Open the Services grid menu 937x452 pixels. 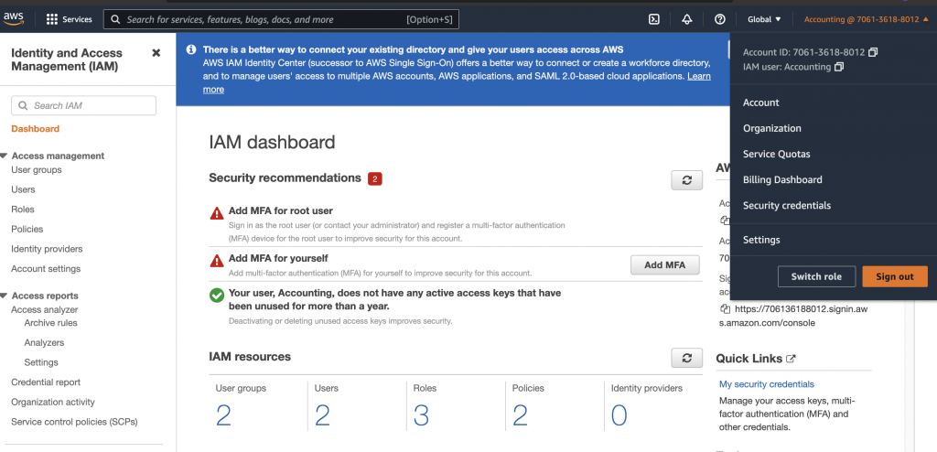coord(69,19)
